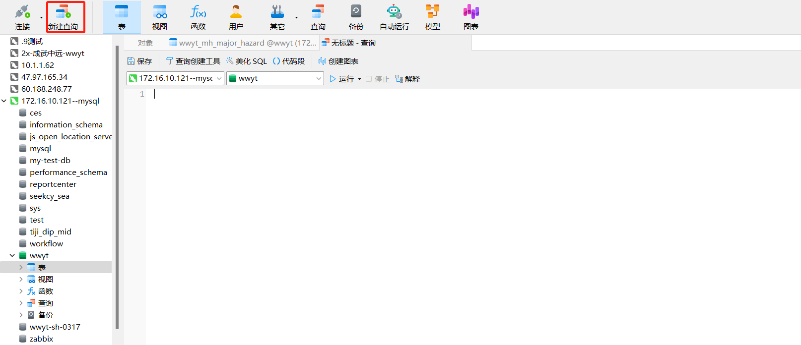Open 代码段 code snippets

289,61
